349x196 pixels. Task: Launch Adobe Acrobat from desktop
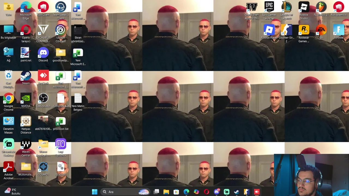(8, 171)
